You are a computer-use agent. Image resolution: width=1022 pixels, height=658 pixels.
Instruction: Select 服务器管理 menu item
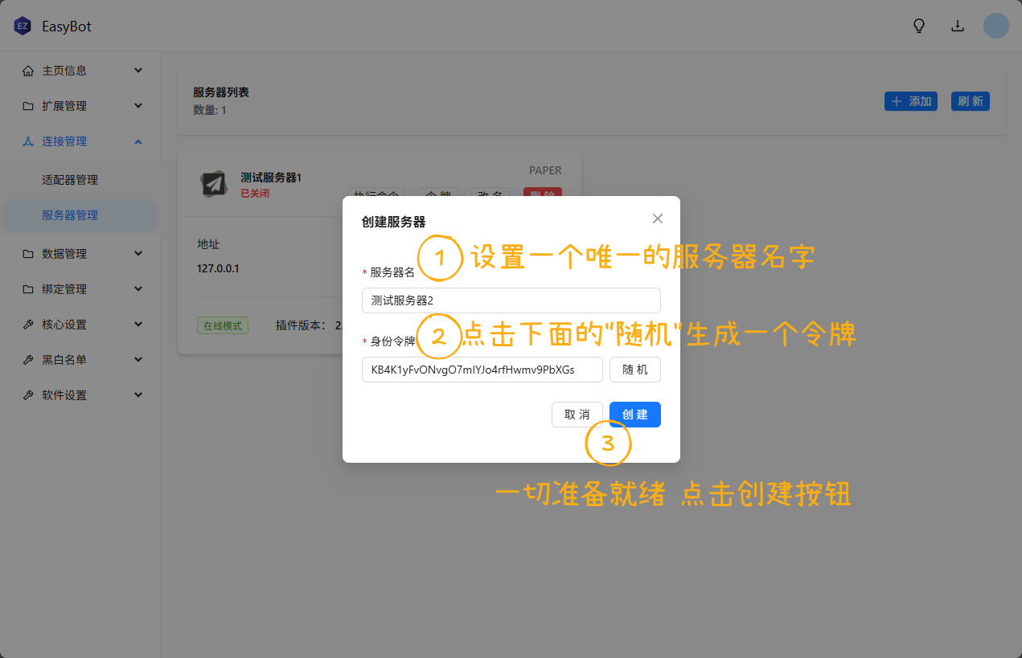[70, 215]
